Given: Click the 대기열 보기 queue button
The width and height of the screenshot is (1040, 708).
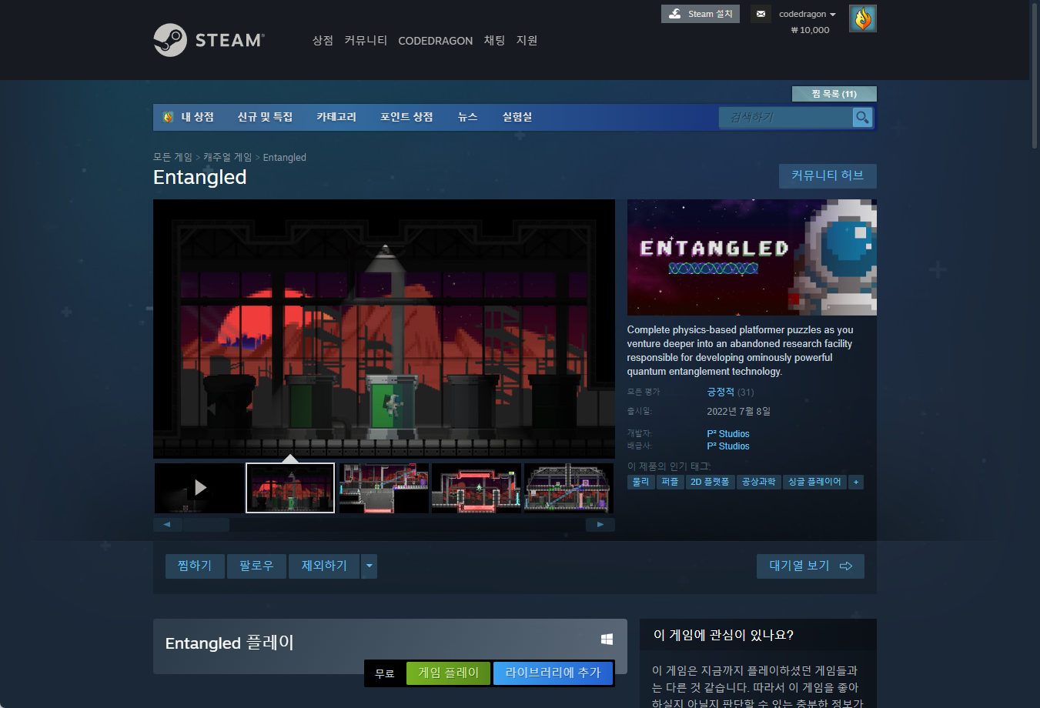Looking at the screenshot, I should pyautogui.click(x=811, y=566).
